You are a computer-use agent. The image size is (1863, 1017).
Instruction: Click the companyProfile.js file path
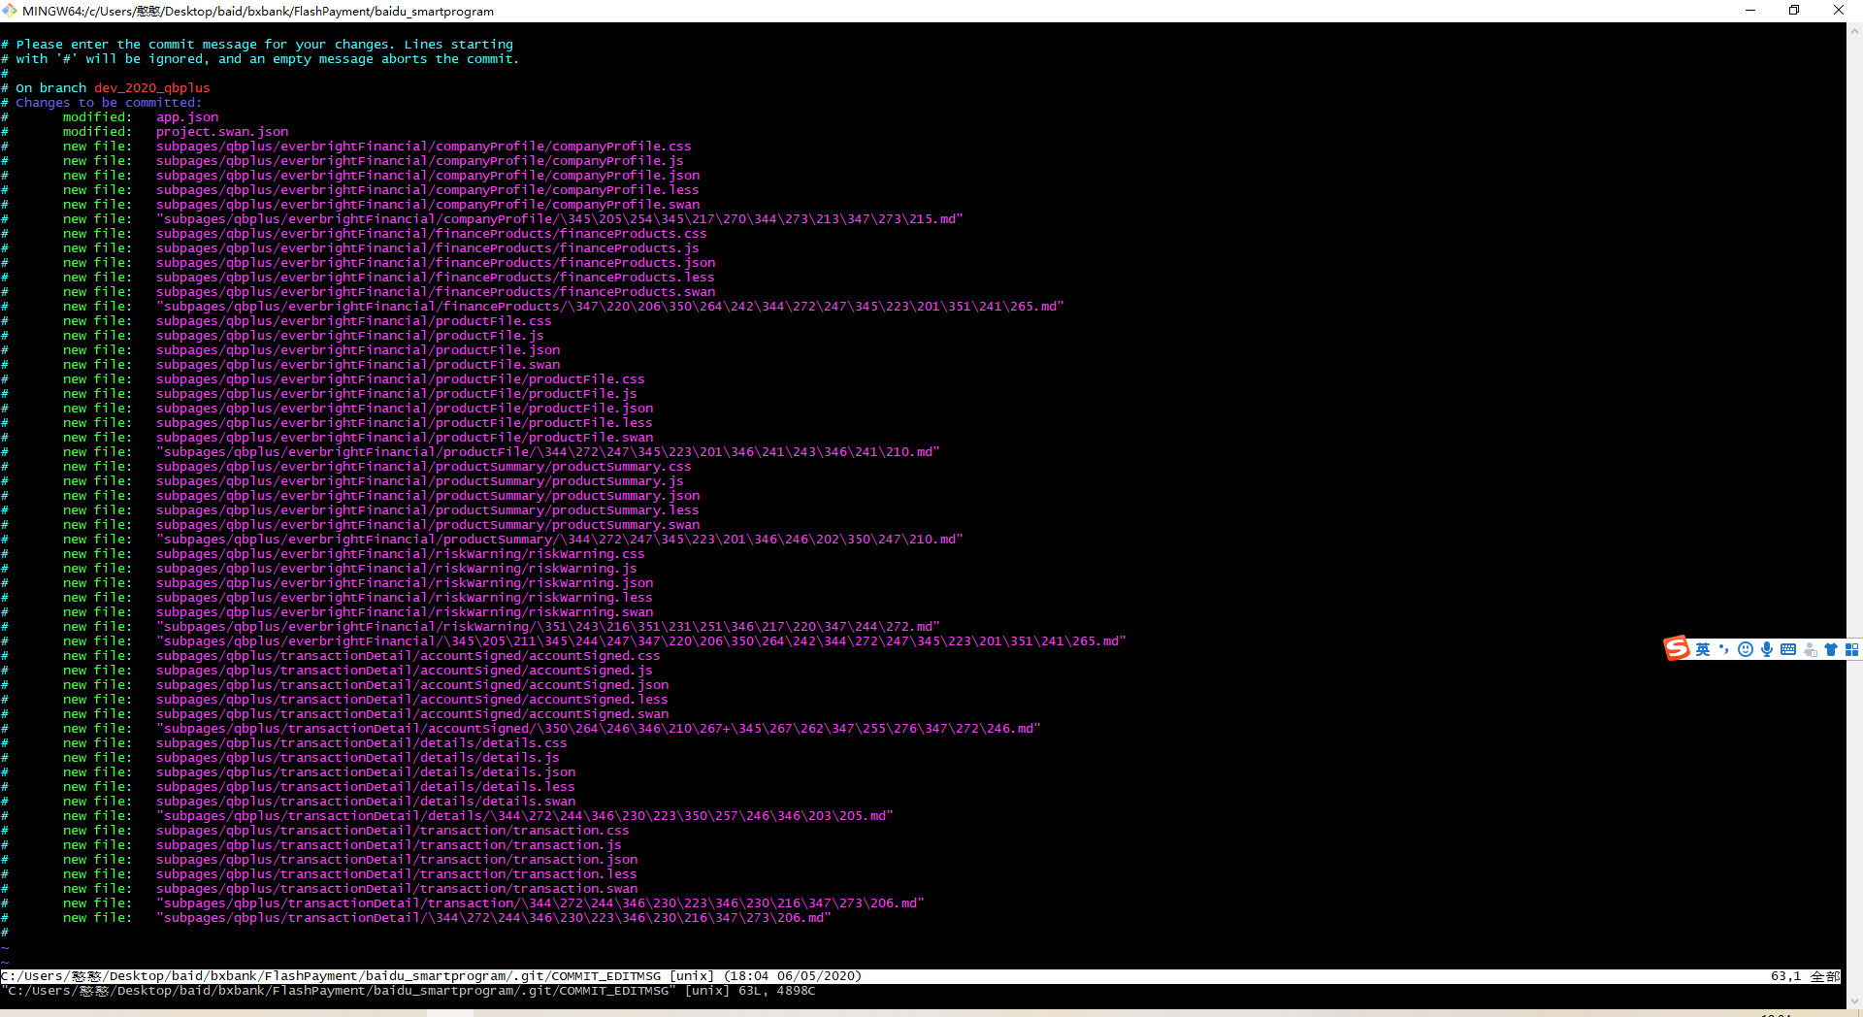pos(420,161)
